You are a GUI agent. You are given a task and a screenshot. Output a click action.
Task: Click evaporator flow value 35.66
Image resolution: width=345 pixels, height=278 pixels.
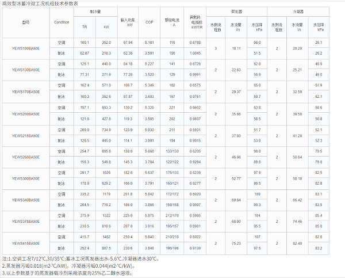(236, 114)
